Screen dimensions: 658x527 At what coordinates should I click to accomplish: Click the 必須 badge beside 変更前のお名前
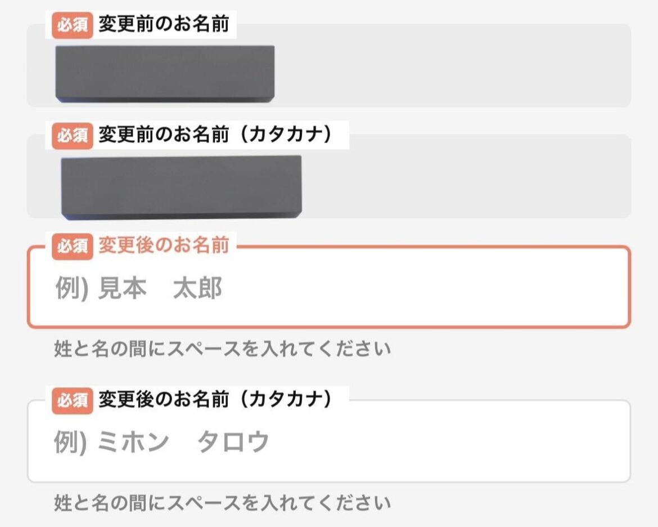[x=72, y=25]
